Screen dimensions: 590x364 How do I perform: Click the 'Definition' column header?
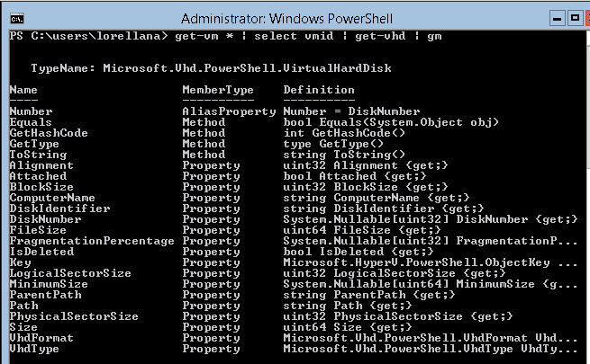pos(319,90)
